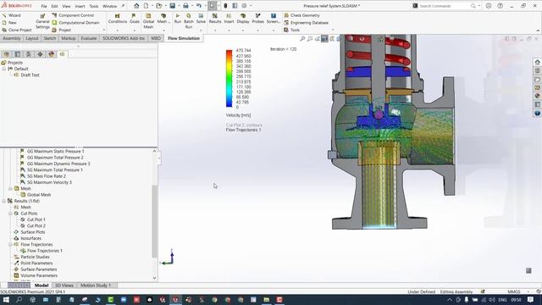Click the tree panel vertical scrollbar
The height and width of the screenshot is (305, 542).
154,221
